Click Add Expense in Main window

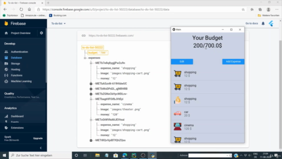233,62
